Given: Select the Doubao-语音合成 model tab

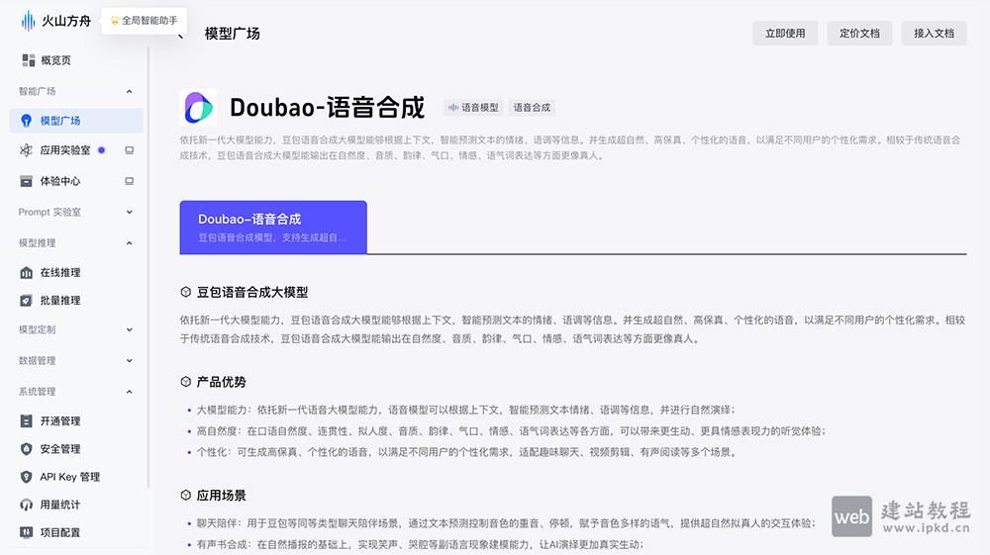Looking at the screenshot, I should 273,228.
